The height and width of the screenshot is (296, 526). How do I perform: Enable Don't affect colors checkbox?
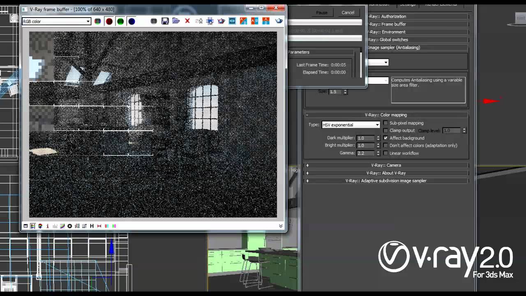pos(385,146)
